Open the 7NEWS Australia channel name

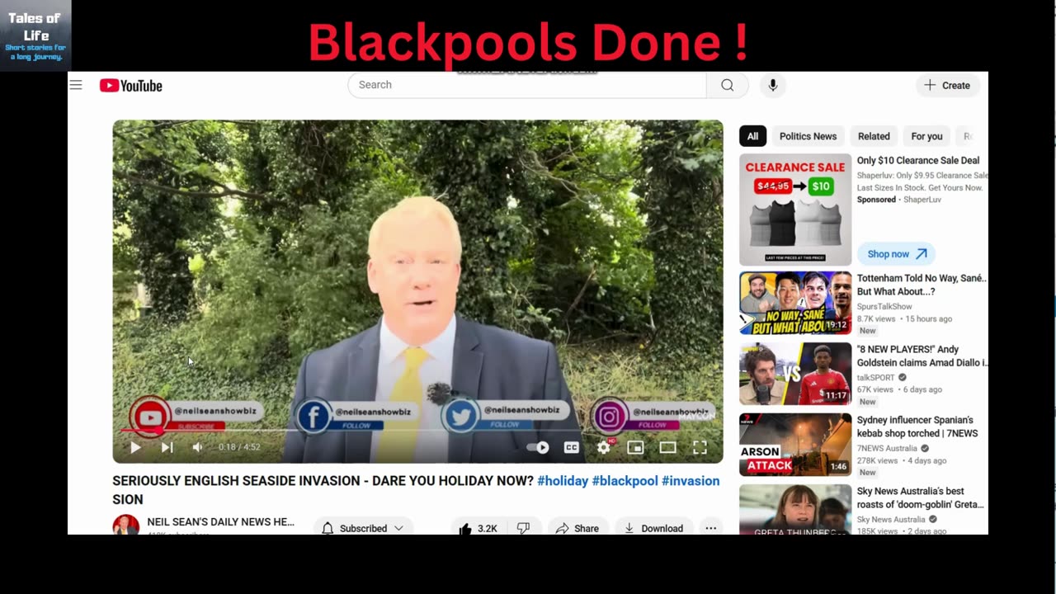coord(887,448)
